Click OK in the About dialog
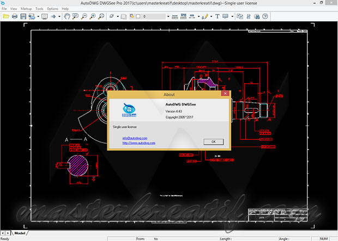Viewport: 338px width, 241px height. (213, 141)
